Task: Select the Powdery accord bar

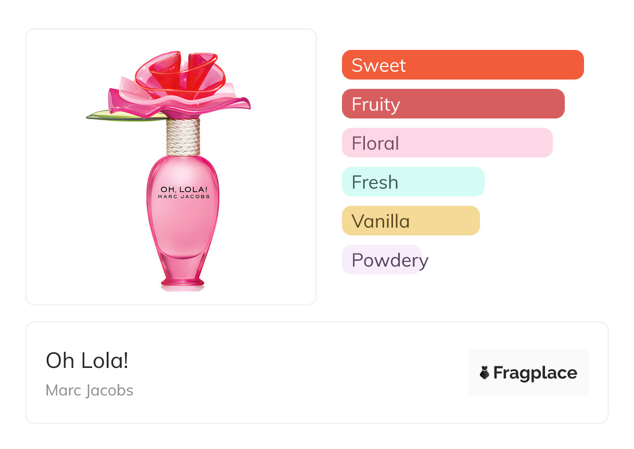Action: click(382, 260)
